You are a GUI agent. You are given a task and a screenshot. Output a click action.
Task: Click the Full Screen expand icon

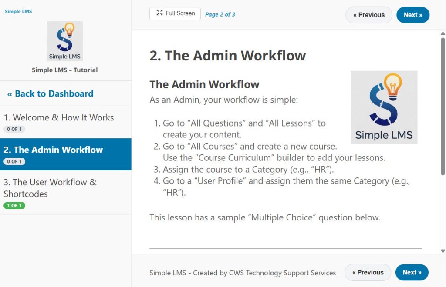[159, 13]
